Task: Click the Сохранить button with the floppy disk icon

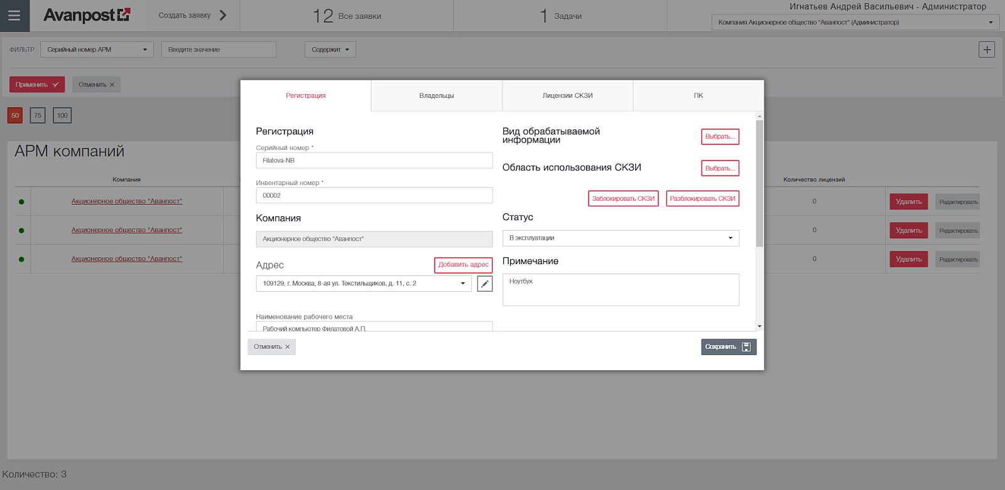Action: (729, 347)
